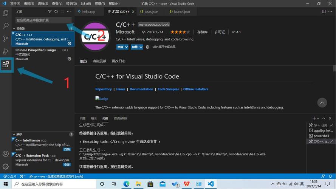Open manage gear for Chinese language pack row
This screenshot has height=189, width=336.
click(70, 59)
